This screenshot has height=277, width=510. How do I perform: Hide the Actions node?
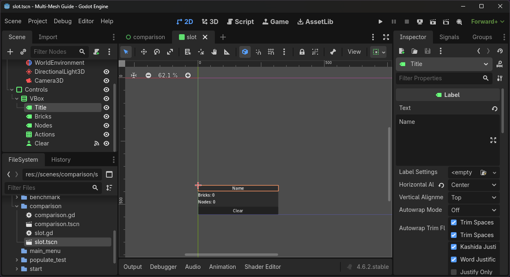click(106, 134)
